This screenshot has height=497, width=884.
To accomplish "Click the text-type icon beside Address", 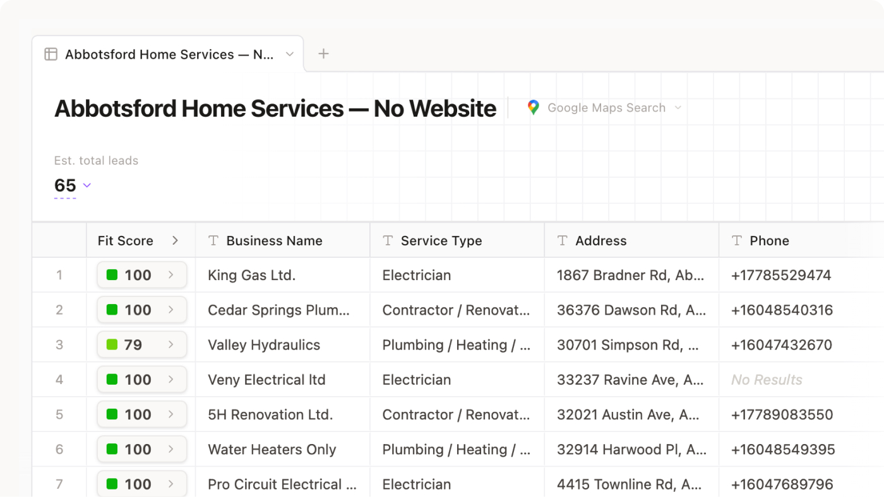I will coord(563,240).
